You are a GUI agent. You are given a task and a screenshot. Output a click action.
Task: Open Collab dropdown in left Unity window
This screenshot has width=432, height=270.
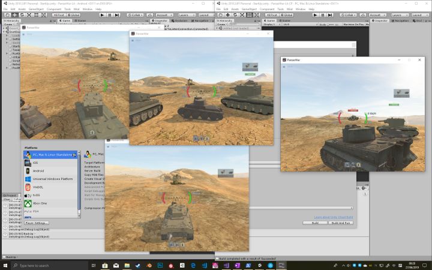pos(135,15)
